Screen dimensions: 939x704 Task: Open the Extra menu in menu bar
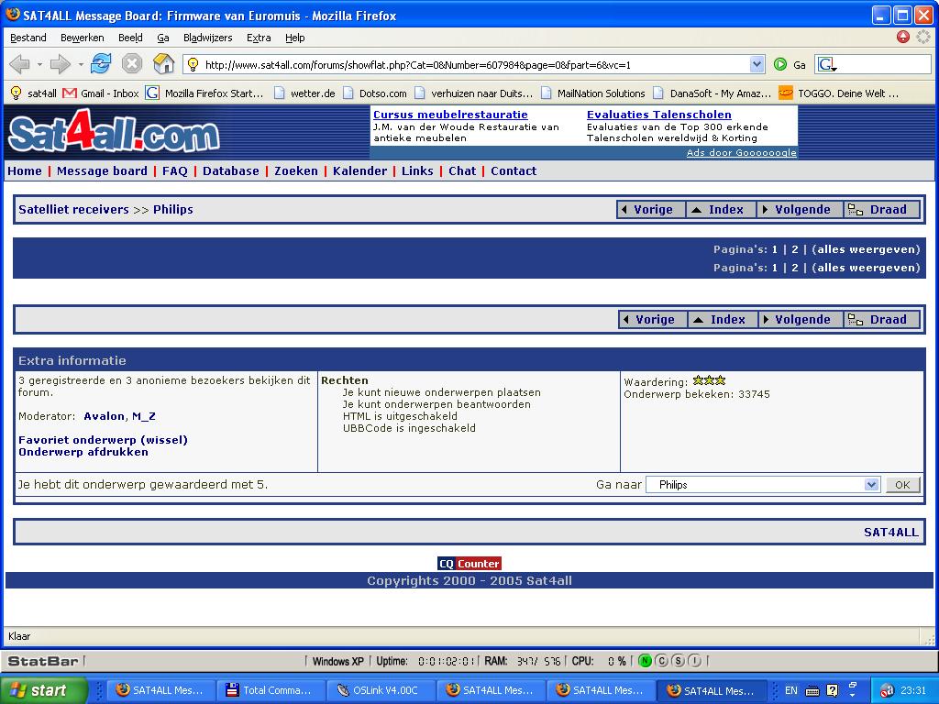point(259,38)
